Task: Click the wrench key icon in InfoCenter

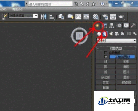Action: click(x=82, y=4)
